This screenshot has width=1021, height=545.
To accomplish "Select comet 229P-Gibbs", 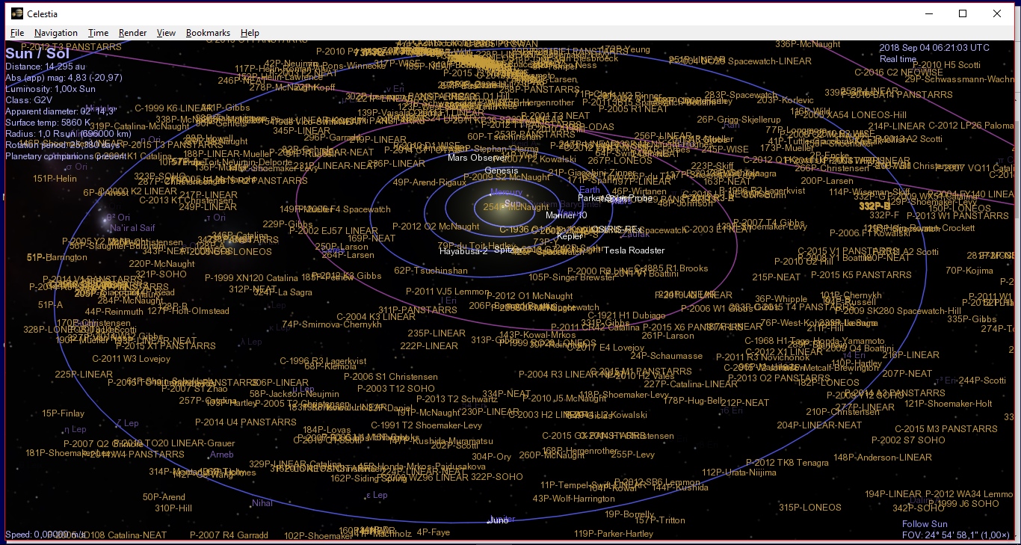I will pos(288,224).
